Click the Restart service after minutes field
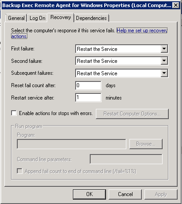Image resolution: width=182 pixels, height=204 pixels. (88, 97)
